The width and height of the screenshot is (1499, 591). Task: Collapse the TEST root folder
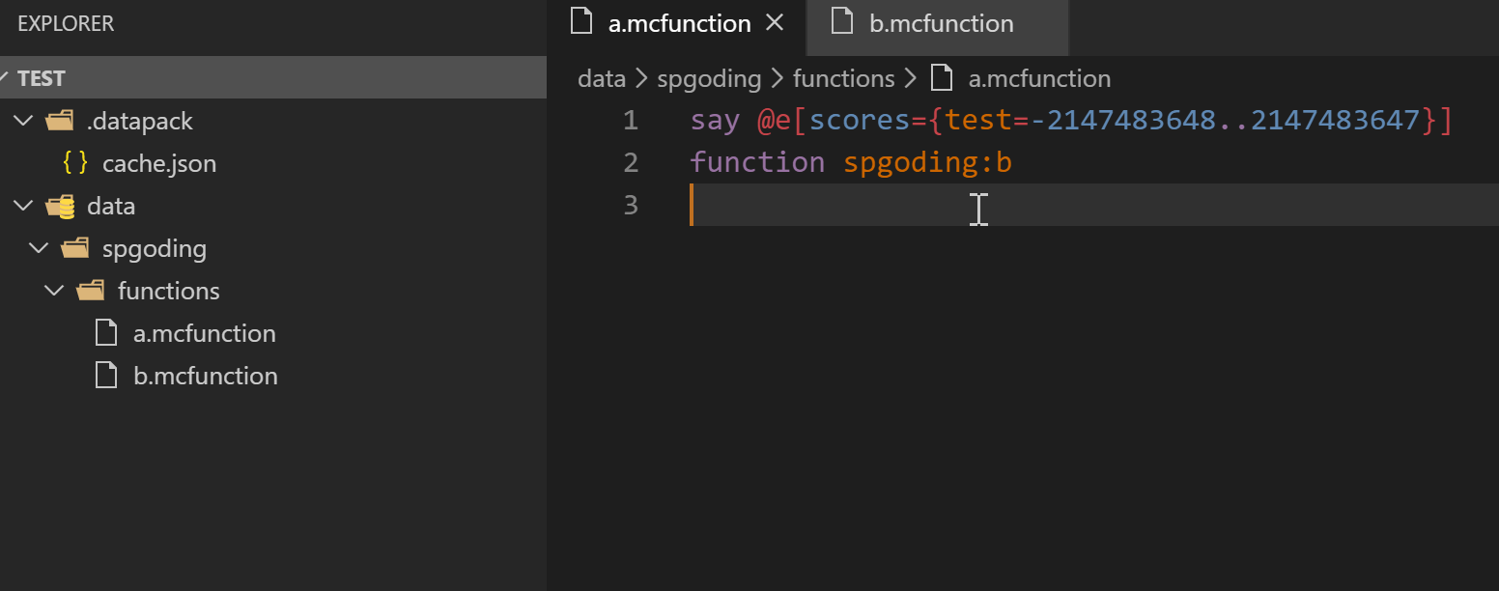(7, 78)
